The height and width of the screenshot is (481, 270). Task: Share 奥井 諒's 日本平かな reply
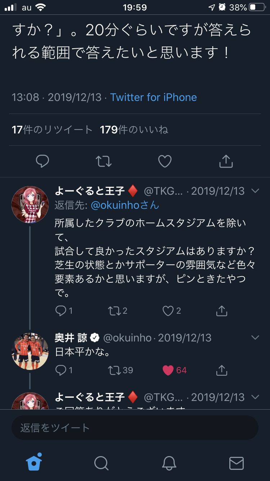pyautogui.click(x=222, y=370)
